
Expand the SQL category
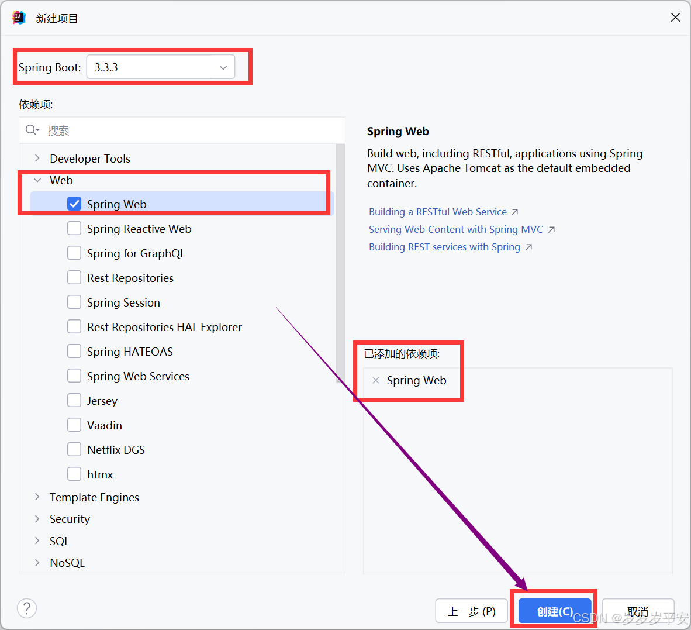coord(37,541)
